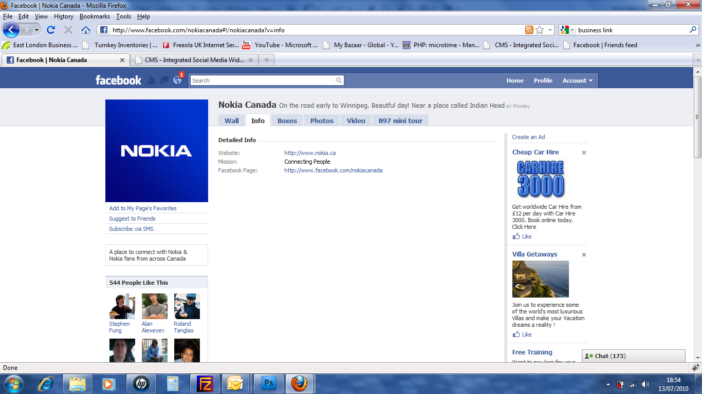Click the Facebook search magnifier button
This screenshot has height=394, width=702.
pos(339,81)
